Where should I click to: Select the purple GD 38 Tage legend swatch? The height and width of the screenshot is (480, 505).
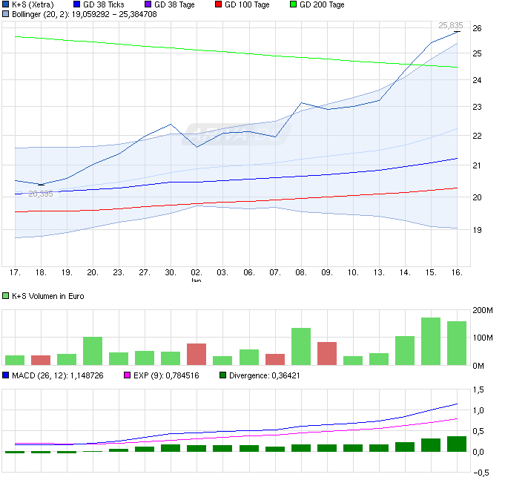(x=148, y=4)
